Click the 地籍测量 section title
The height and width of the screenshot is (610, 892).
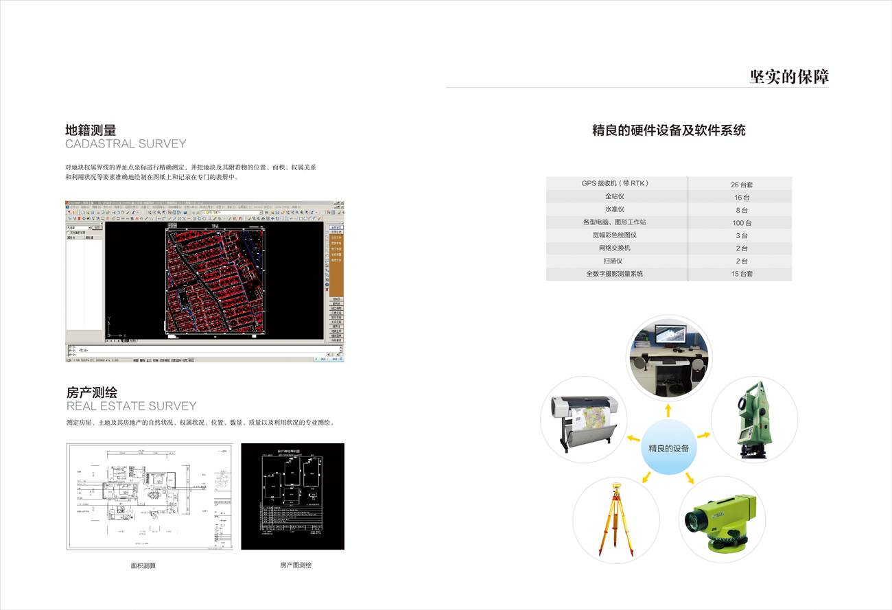(x=91, y=130)
